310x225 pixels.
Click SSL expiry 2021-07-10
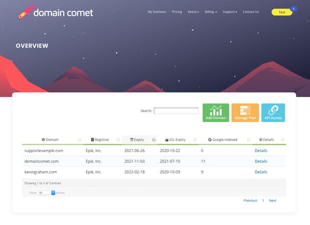click(x=170, y=162)
